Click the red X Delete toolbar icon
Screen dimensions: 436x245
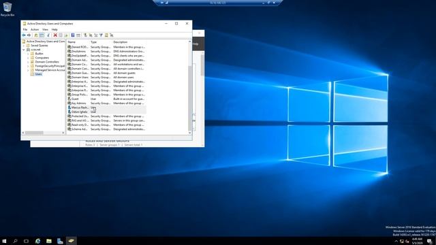tap(55, 35)
